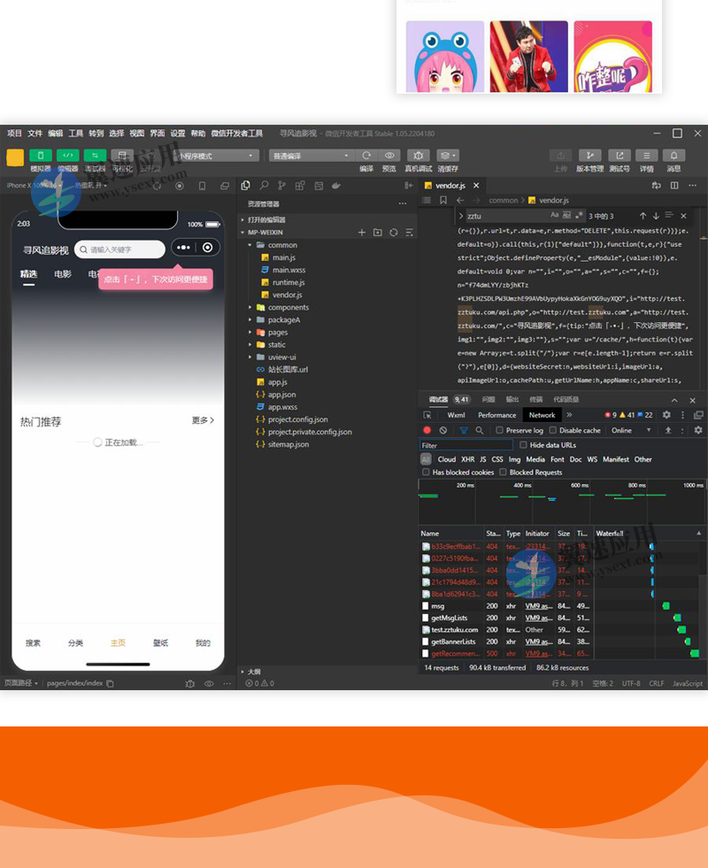The image size is (708, 868).
Task: Open the compile mode dropdown
Action: (x=310, y=155)
